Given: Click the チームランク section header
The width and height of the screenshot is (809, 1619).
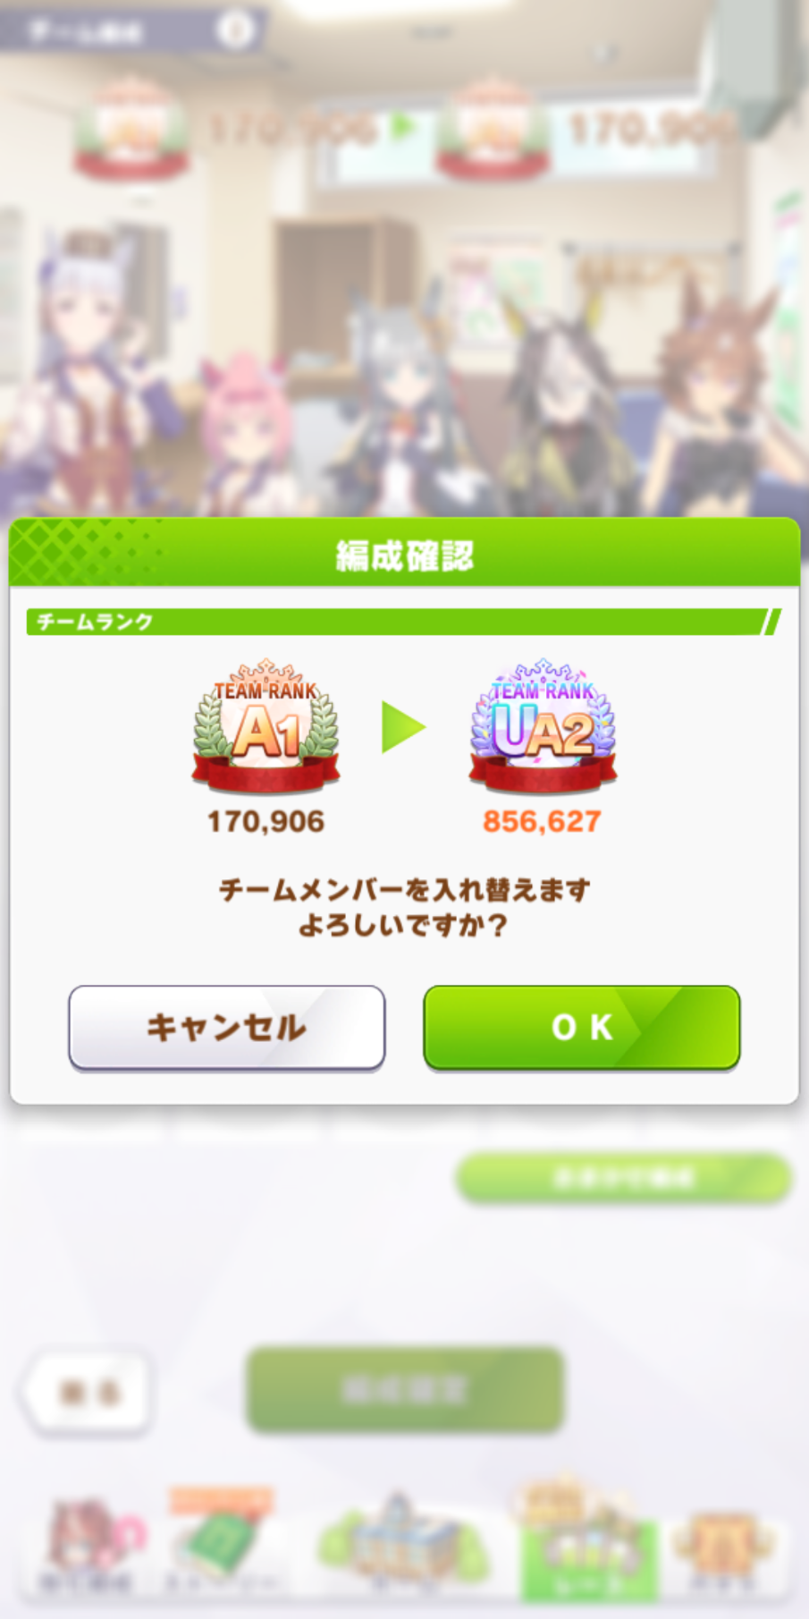Looking at the screenshot, I should coord(404,622).
